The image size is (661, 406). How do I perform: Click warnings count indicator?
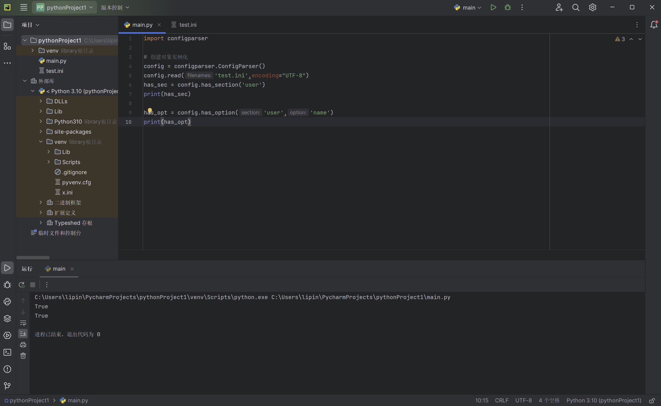click(620, 39)
